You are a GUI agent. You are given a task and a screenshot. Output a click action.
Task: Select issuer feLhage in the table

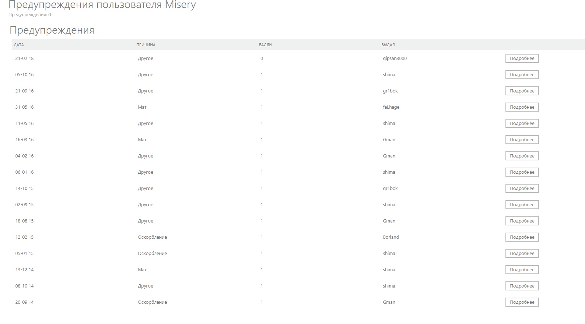click(391, 107)
